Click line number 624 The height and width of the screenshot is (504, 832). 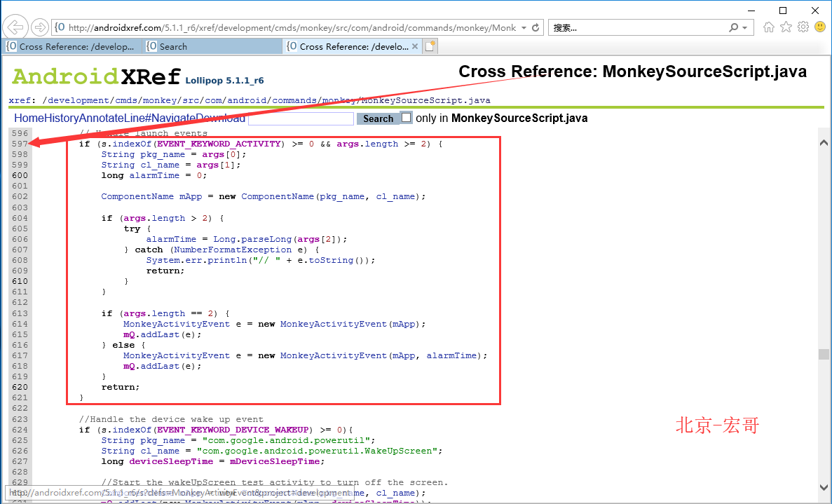point(20,430)
